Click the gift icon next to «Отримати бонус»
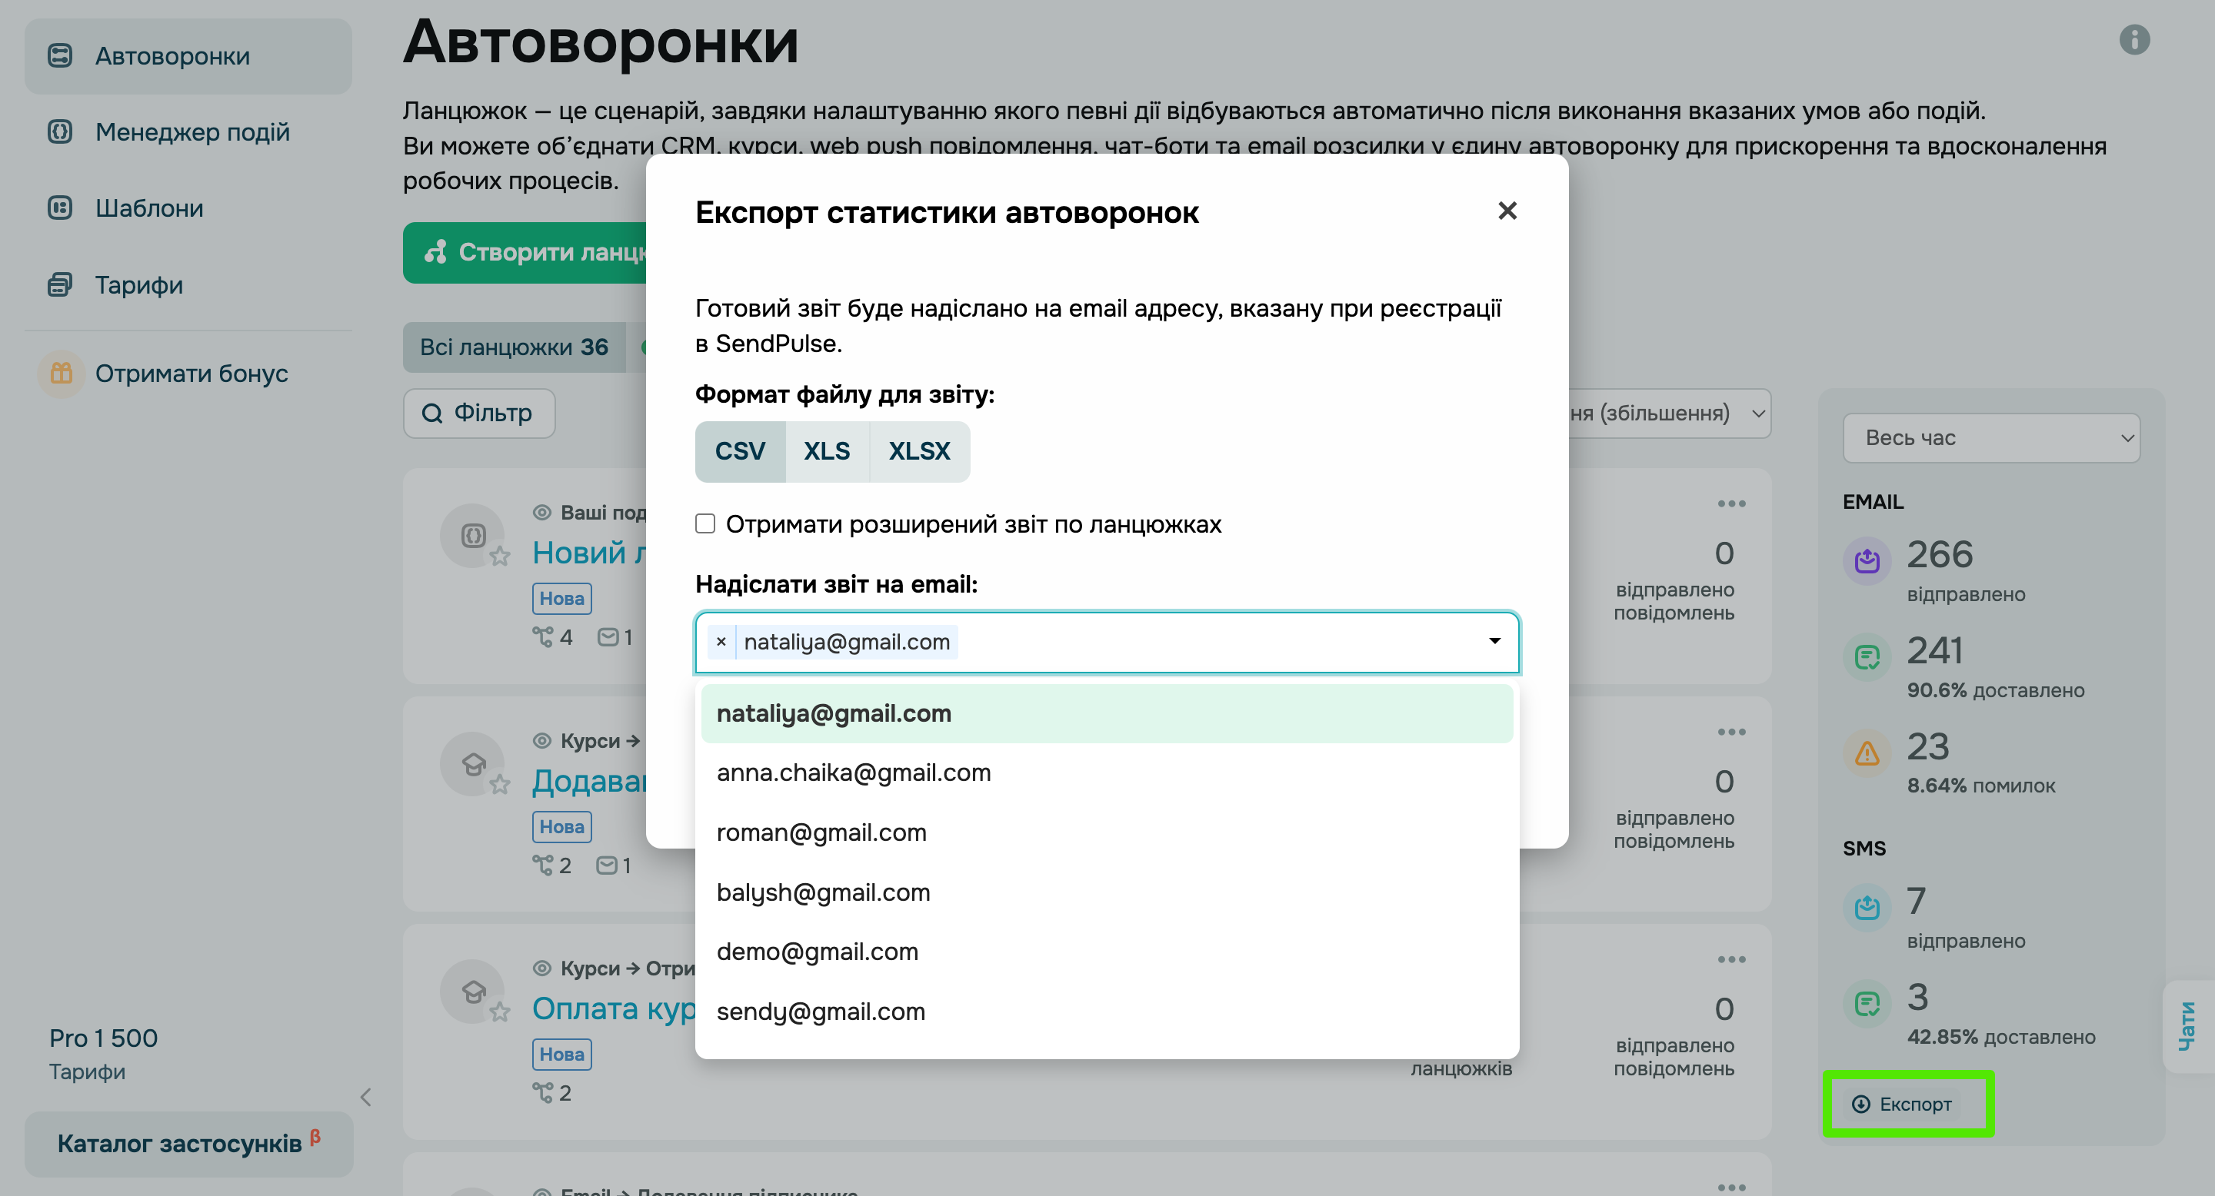Viewport: 2215px width, 1196px height. pyautogui.click(x=60, y=373)
